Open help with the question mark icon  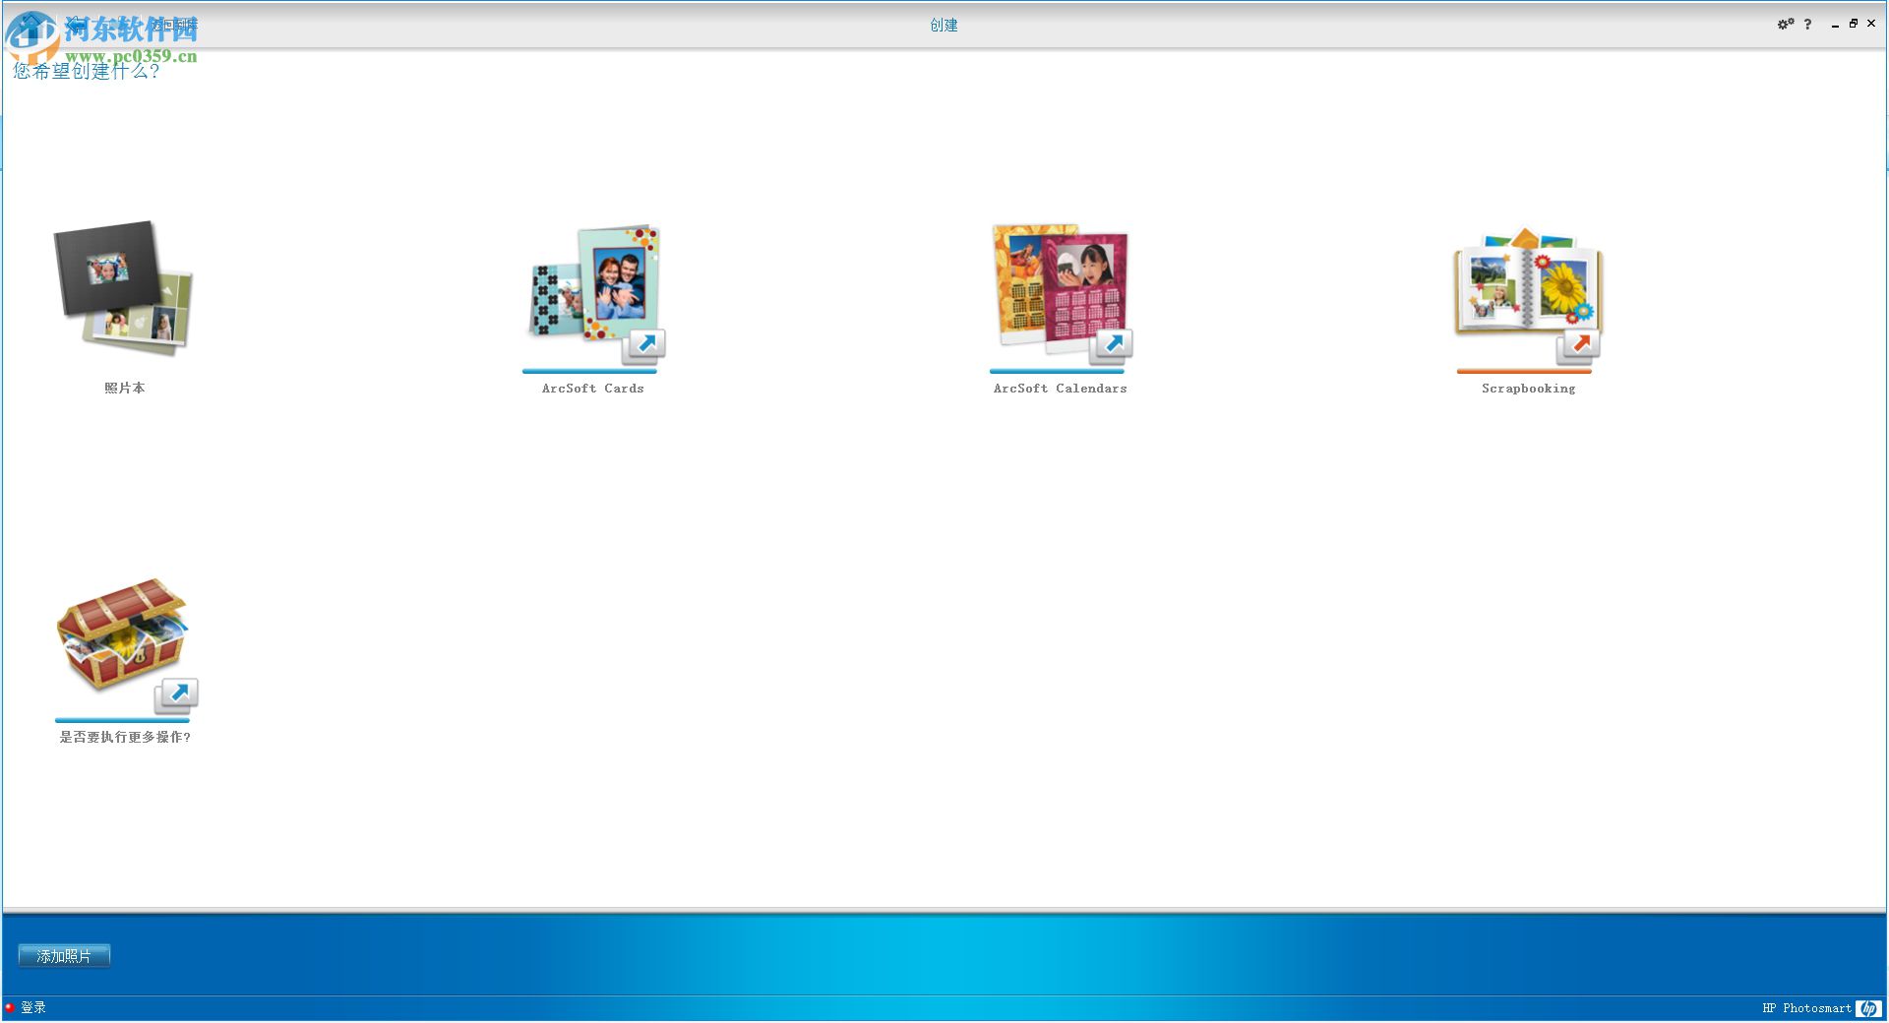tap(1807, 24)
